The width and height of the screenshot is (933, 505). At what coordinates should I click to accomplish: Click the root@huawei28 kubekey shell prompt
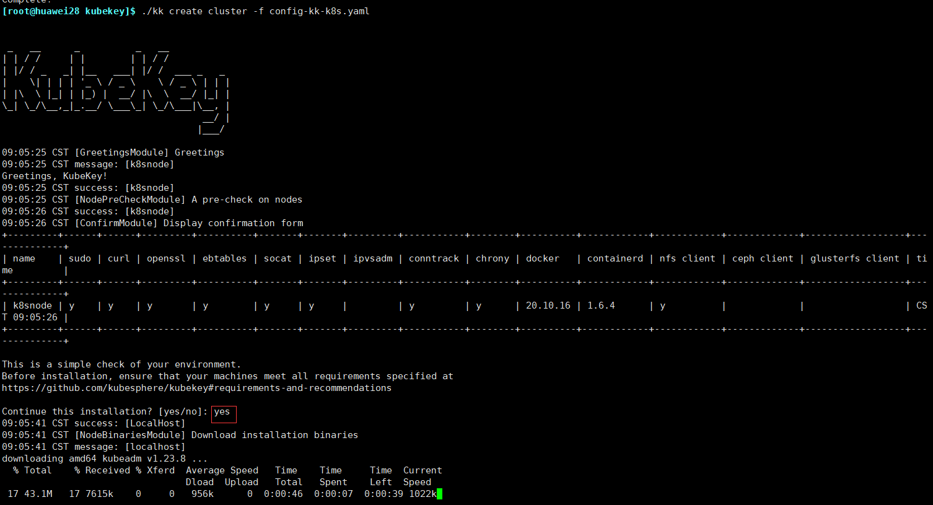[69, 11]
